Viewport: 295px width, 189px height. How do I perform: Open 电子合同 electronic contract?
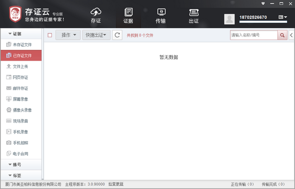[x=21, y=154]
